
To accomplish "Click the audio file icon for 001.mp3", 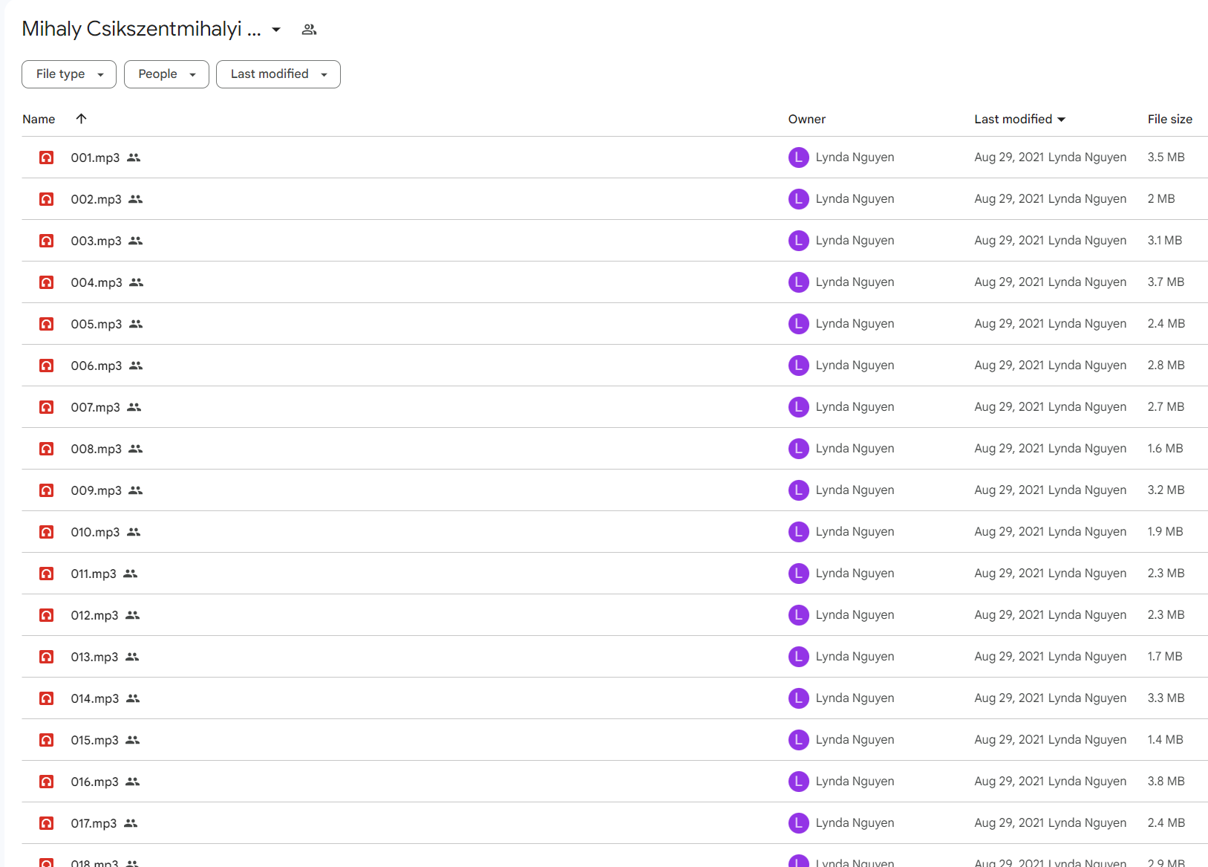I will (47, 158).
